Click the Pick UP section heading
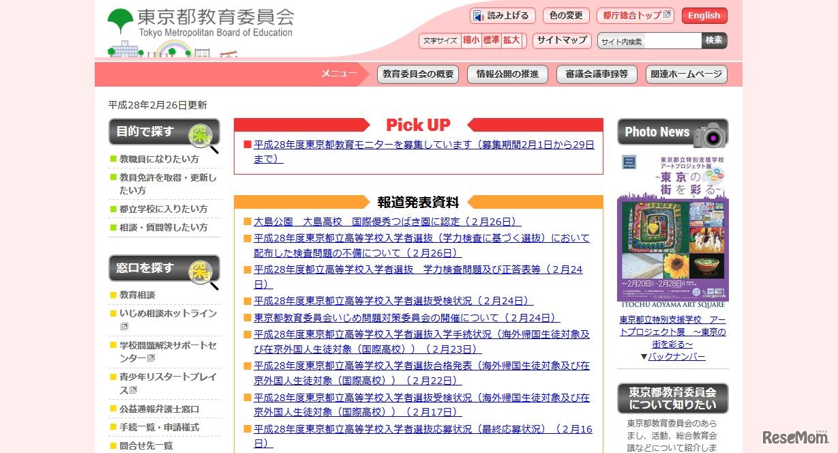838x453 pixels. pyautogui.click(x=419, y=125)
